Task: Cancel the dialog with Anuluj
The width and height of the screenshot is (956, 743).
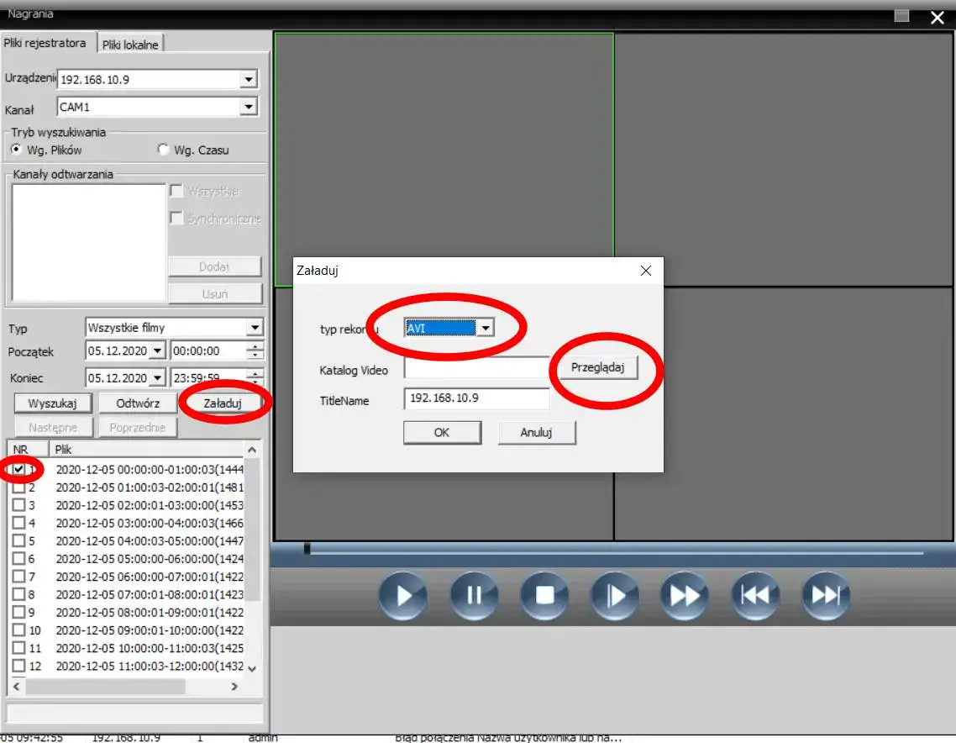Action: click(537, 433)
